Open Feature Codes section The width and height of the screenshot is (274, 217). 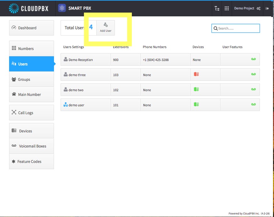[31, 161]
